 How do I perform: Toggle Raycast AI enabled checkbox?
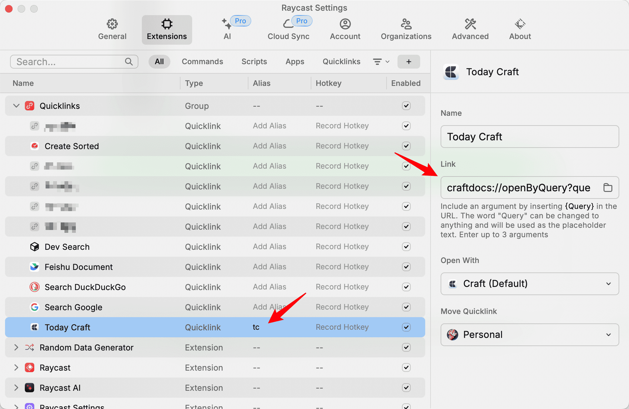pos(406,388)
